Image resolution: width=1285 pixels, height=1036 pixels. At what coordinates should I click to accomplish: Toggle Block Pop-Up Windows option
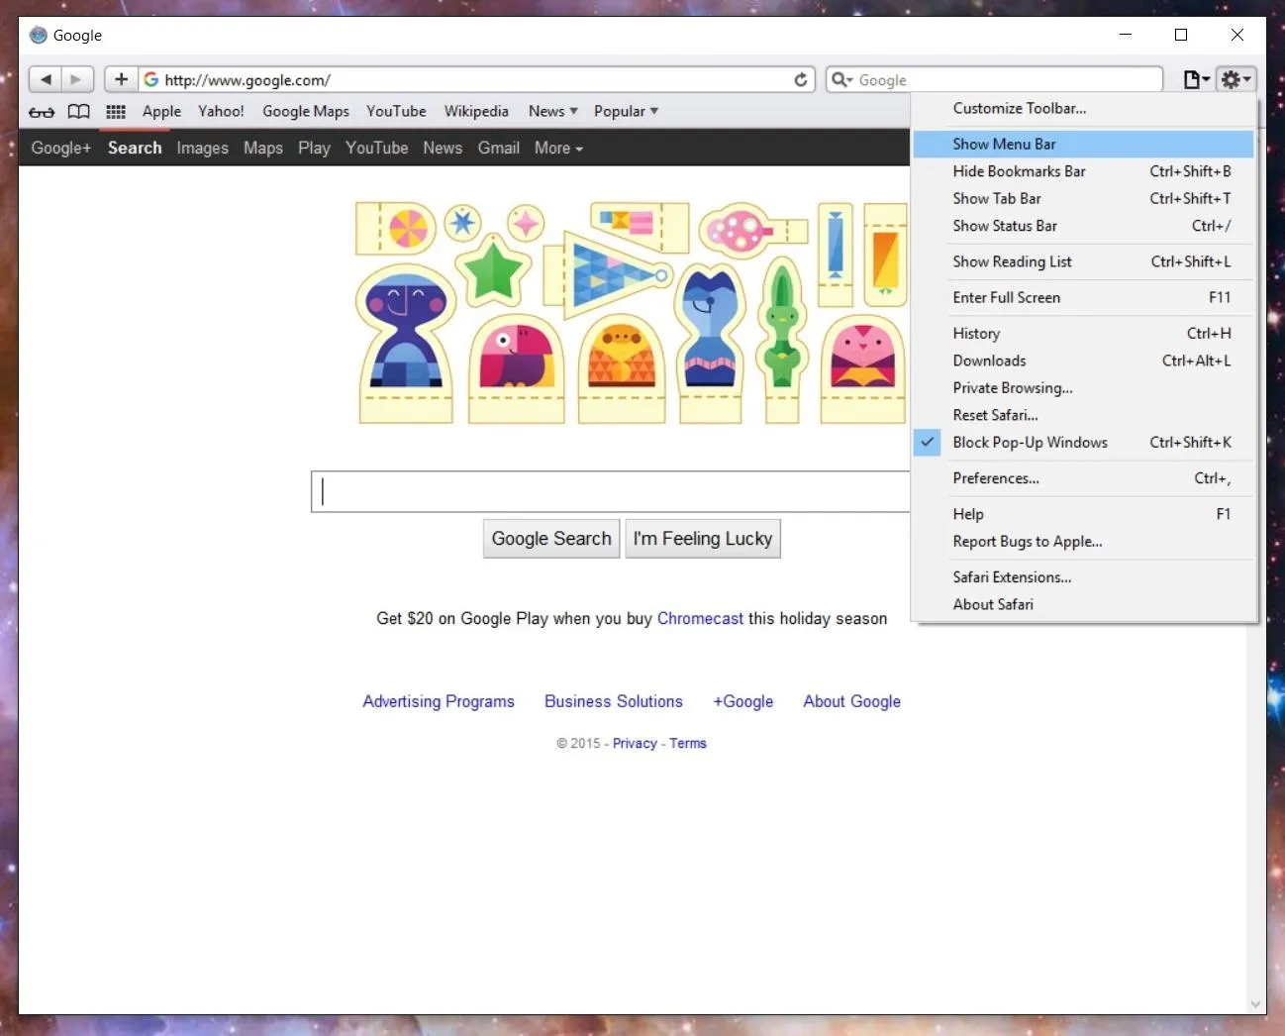[1084, 443]
